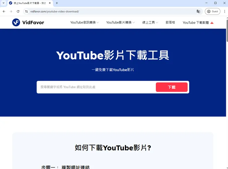Select the YouTube影片下載器 browser tab
This screenshot has width=228, height=169.
[30, 3]
